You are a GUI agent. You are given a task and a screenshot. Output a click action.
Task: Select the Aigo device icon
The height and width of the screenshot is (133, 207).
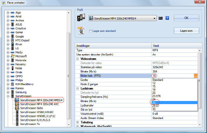[13, 13]
